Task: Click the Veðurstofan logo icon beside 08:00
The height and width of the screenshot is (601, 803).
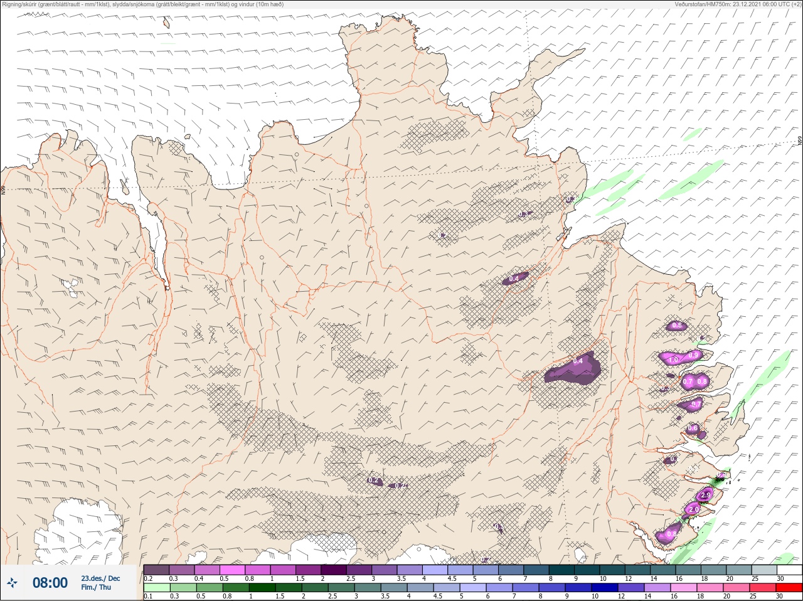Action: coord(12,583)
